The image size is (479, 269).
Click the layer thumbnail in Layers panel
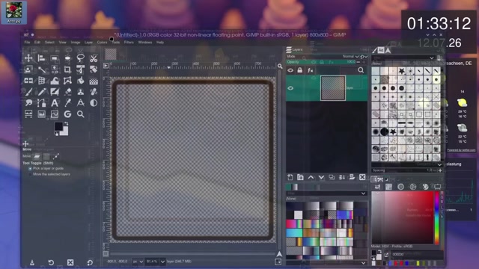333,88
